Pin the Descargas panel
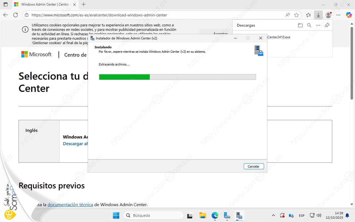355x222 pixels. pyautogui.click(x=327, y=25)
